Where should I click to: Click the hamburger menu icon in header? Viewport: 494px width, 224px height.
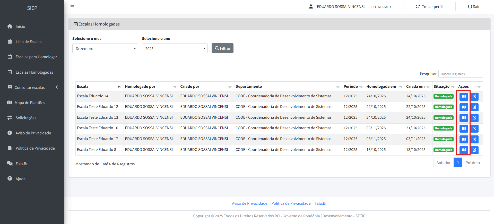(x=72, y=7)
